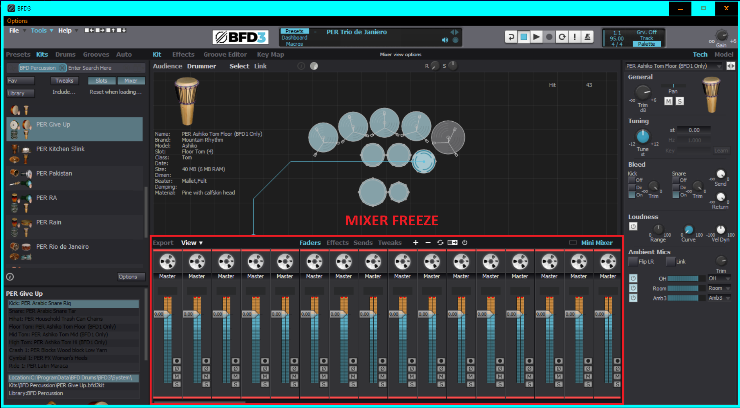740x408 pixels.
Task: Open the Groove Editor tab
Action: tap(225, 54)
